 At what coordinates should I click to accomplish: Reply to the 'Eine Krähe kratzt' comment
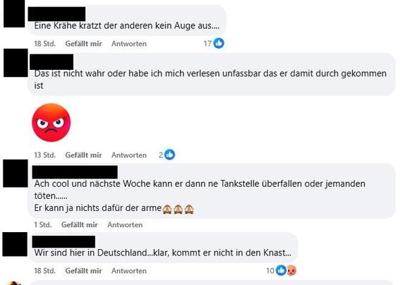point(129,44)
